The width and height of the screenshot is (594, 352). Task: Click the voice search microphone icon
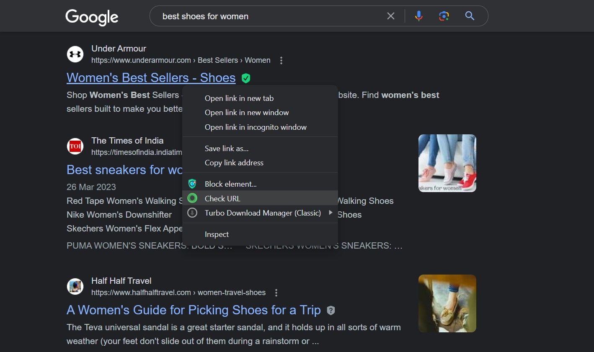[418, 15]
